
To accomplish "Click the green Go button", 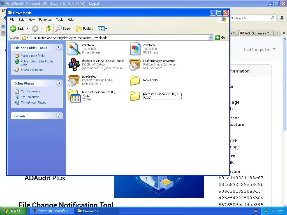I will click(x=220, y=38).
